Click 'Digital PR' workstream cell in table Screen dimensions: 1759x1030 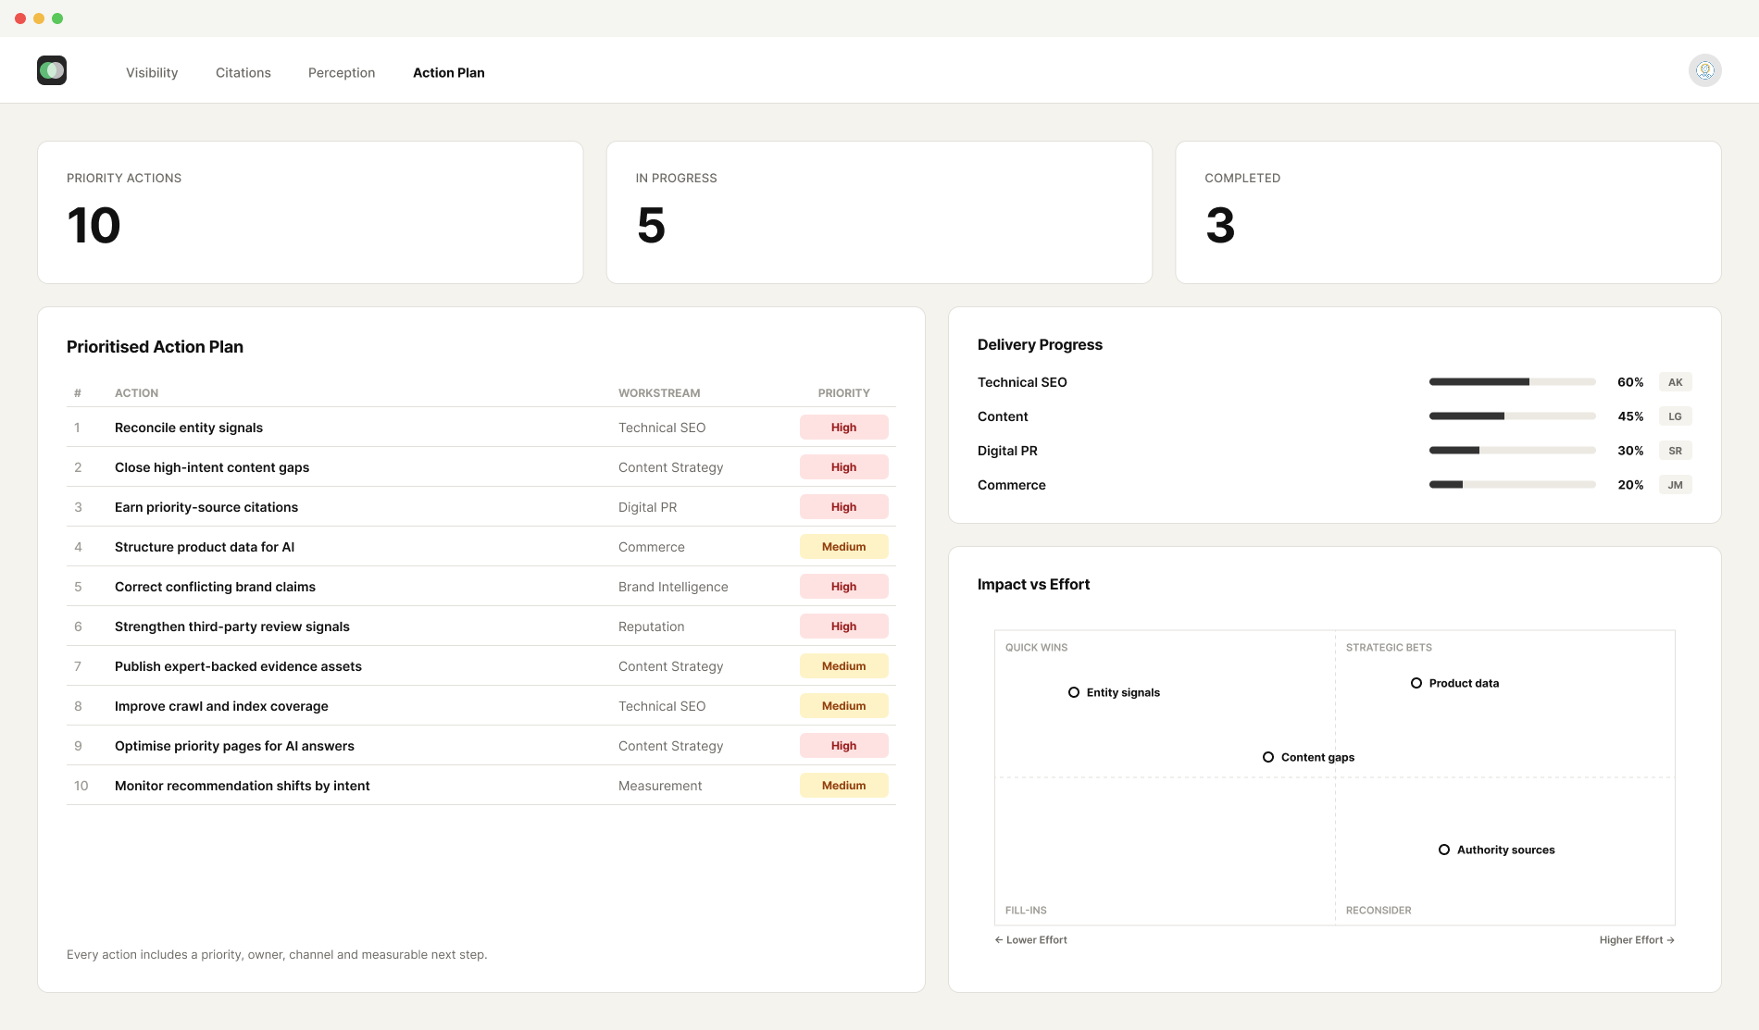647,507
